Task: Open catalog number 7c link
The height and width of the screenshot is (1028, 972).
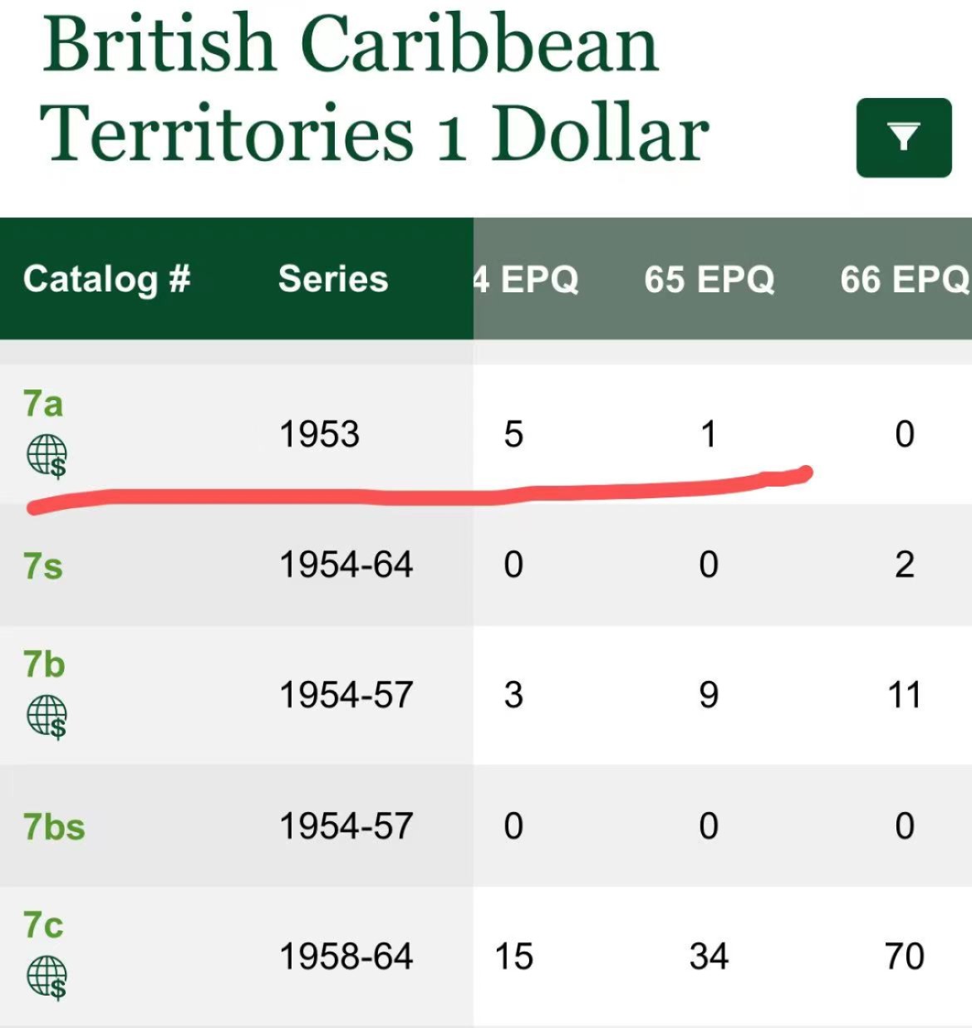Action: [x=43, y=925]
